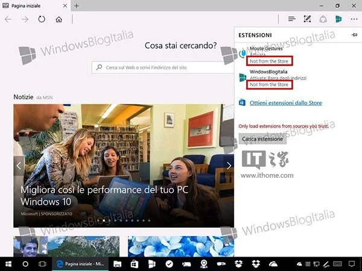The height and width of the screenshot is (271, 362).
Task: Pin the Estensioni panel
Action: tap(354, 35)
